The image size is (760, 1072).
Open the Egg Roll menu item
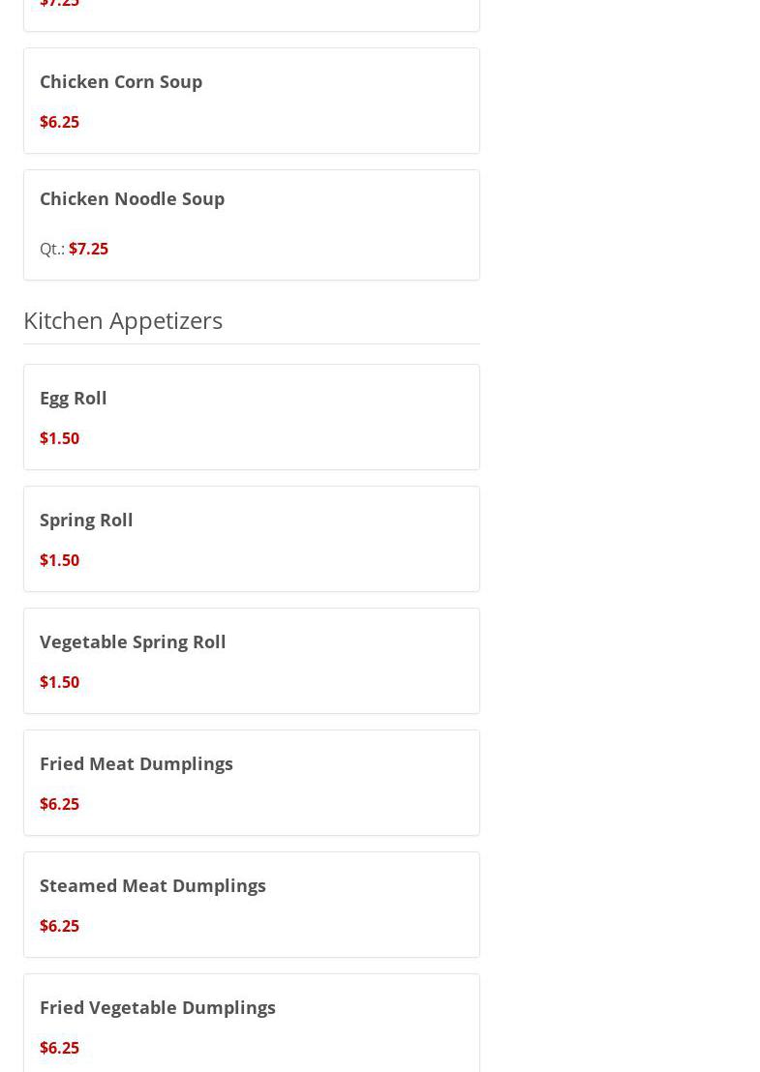tap(74, 398)
